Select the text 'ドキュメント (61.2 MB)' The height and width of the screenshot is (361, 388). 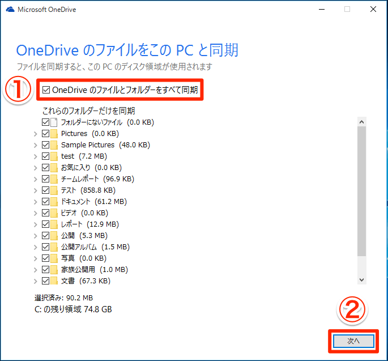[x=94, y=202]
